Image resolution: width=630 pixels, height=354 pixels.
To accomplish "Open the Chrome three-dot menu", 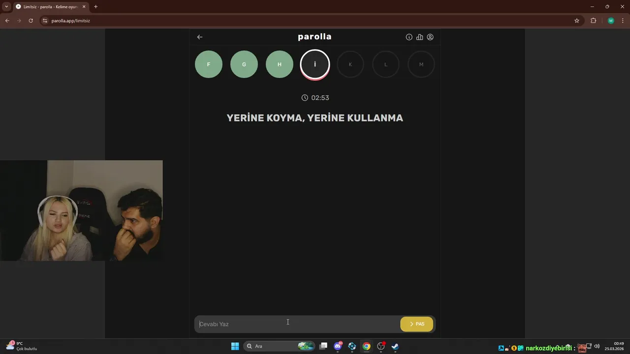I will (x=623, y=21).
